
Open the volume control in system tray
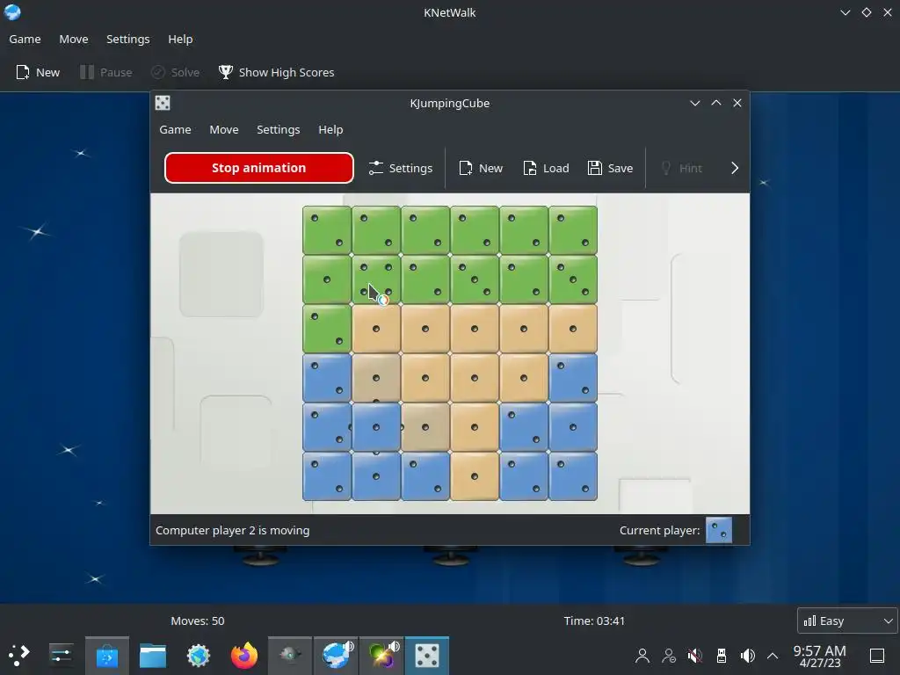[x=748, y=656]
